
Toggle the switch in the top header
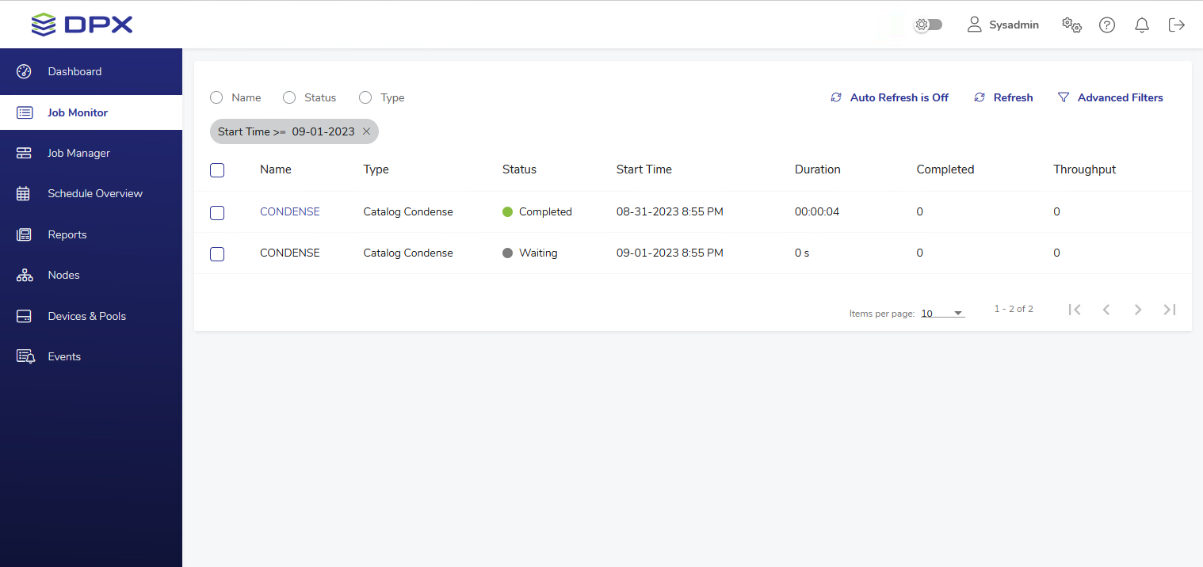(x=928, y=25)
